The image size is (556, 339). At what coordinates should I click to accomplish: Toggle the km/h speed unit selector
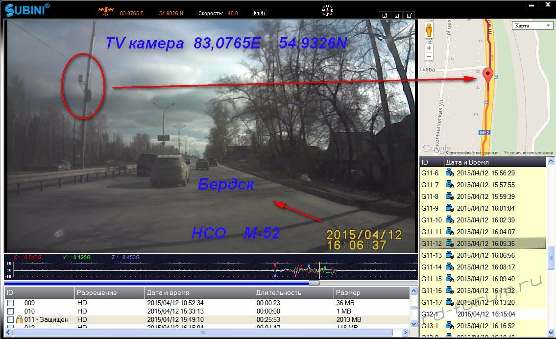click(260, 13)
